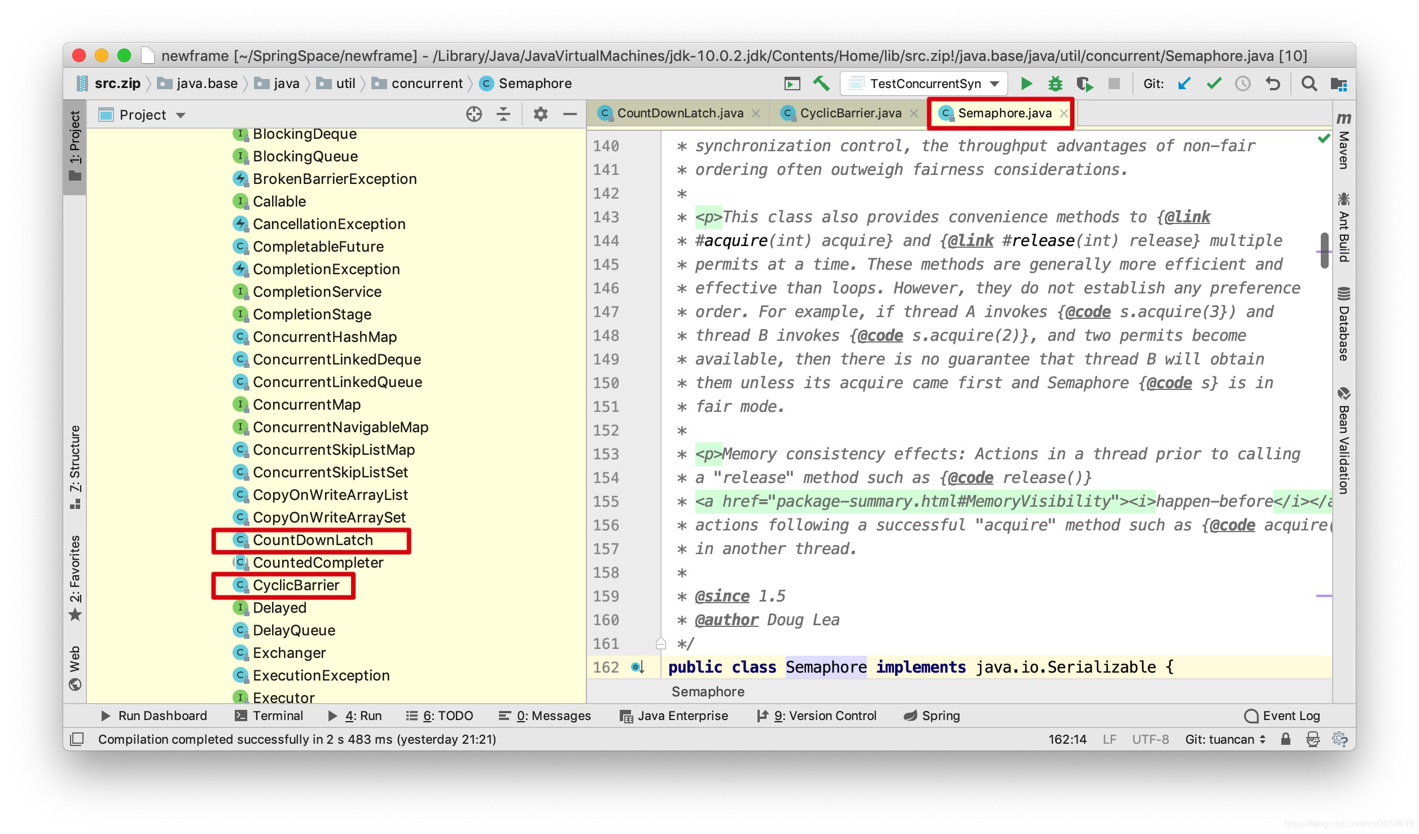The image size is (1419, 834).
Task: Click the settings-sync gear icon in status bar
Action: pos(1339,739)
